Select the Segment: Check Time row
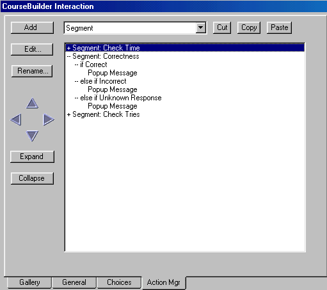The width and height of the screenshot is (327, 290). [x=185, y=48]
